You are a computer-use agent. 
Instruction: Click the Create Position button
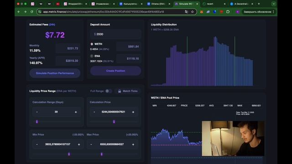(115, 71)
